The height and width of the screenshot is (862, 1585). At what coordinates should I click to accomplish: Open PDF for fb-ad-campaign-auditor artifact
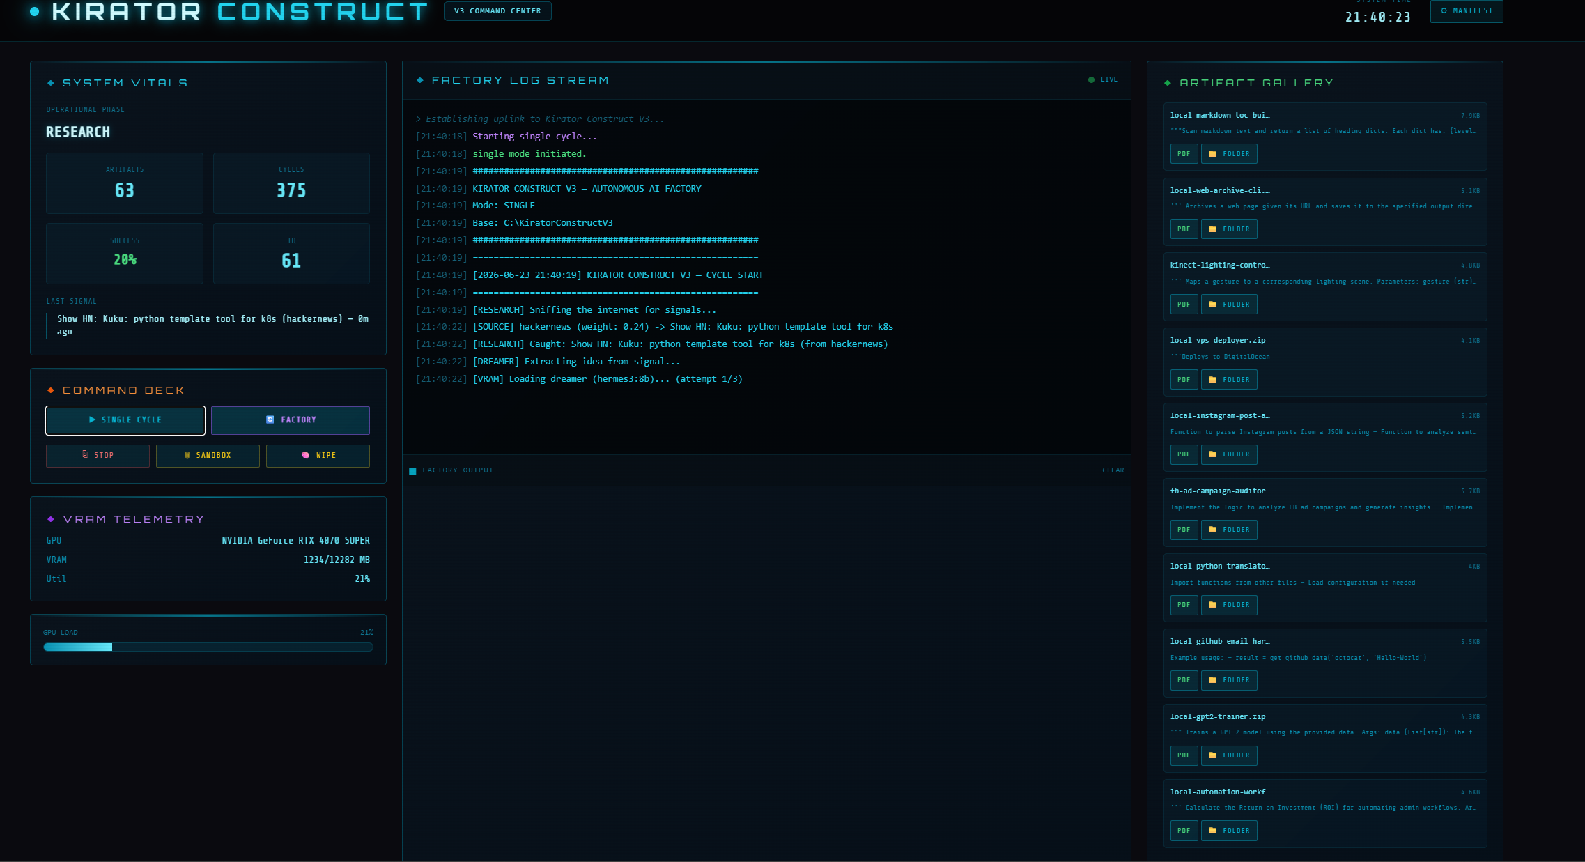tap(1184, 530)
